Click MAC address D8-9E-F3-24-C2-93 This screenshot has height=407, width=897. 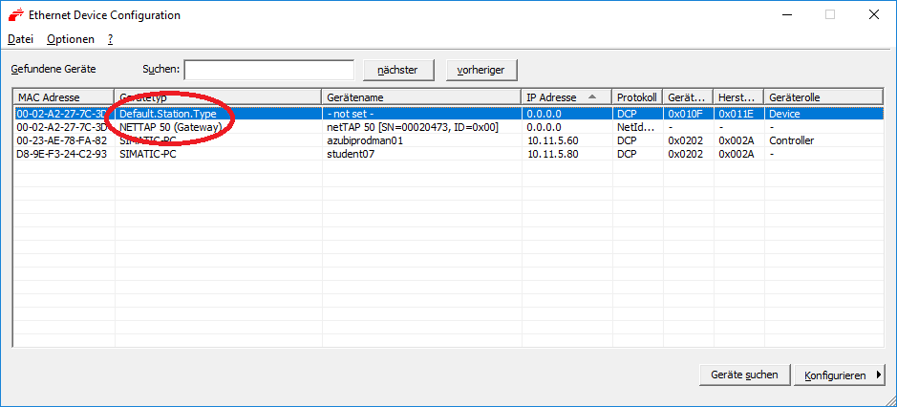pos(62,154)
